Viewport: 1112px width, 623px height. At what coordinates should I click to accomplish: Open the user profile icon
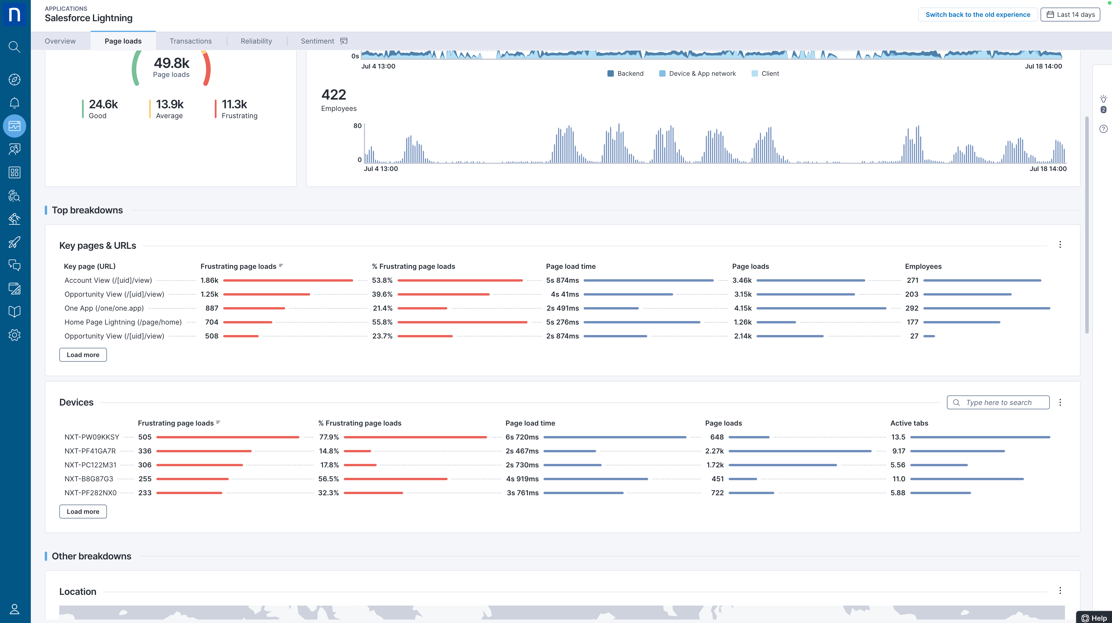[x=14, y=609]
